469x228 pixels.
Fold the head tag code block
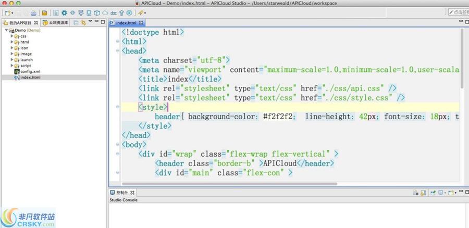(118, 50)
